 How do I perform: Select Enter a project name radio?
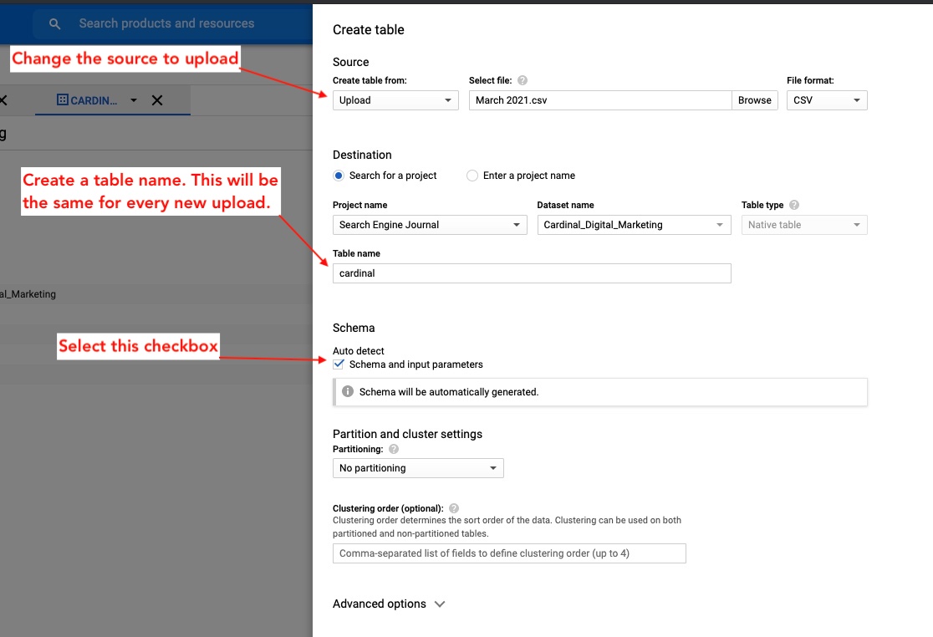[472, 176]
